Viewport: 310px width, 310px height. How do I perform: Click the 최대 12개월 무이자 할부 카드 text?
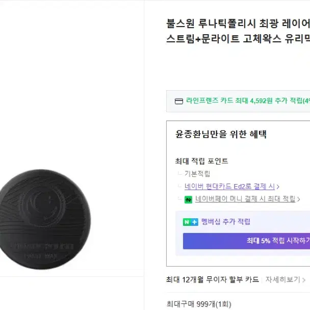coord(213,280)
